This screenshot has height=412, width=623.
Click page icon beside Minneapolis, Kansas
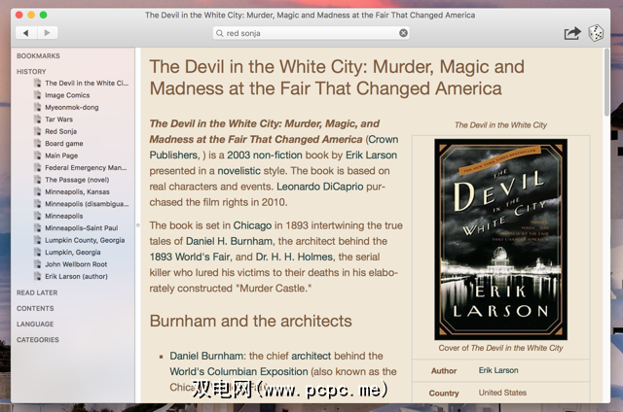click(38, 192)
